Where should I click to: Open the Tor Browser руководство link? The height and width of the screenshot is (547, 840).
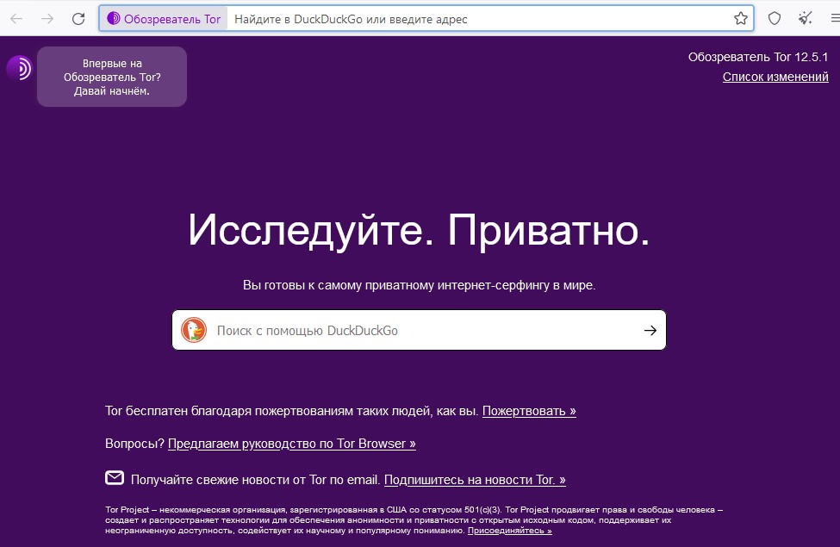292,444
